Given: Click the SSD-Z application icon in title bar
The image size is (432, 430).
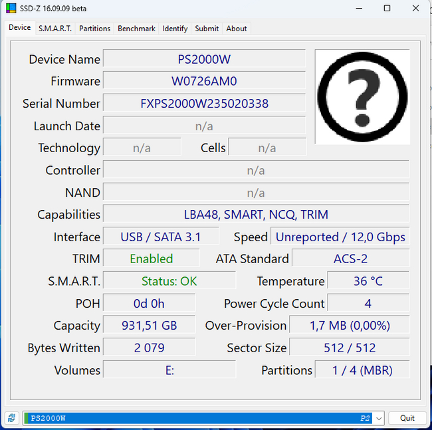Looking at the screenshot, I should pos(11,9).
